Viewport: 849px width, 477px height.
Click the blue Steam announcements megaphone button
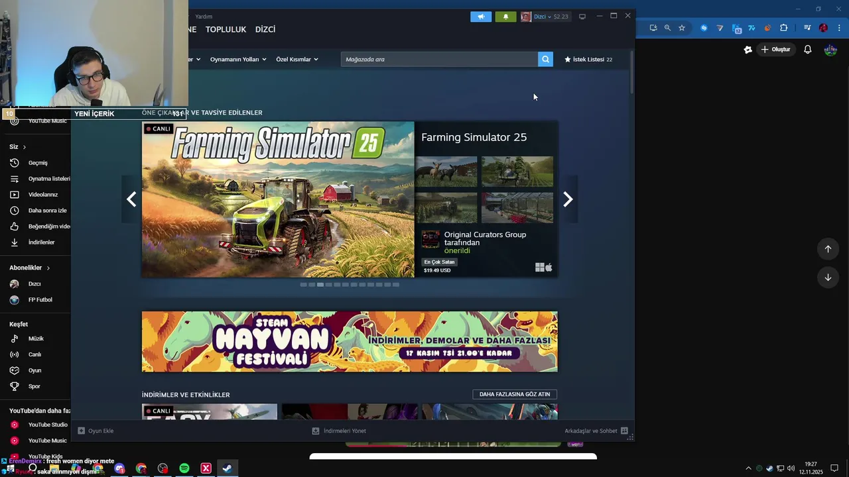[481, 17]
